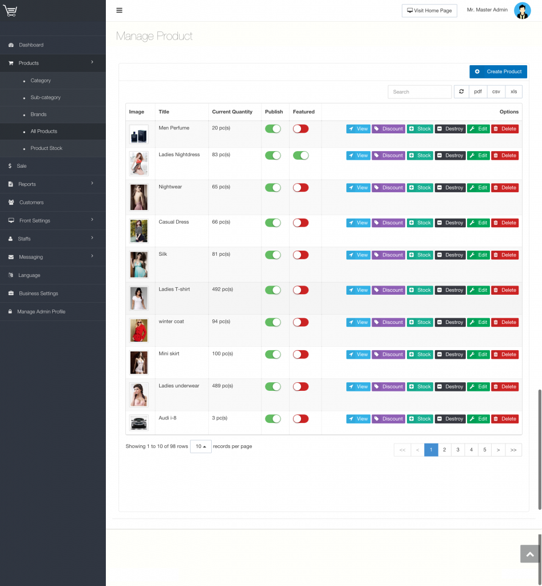542x586 pixels.
Task: Click the scroll-to-top arrow icon
Action: click(529, 554)
